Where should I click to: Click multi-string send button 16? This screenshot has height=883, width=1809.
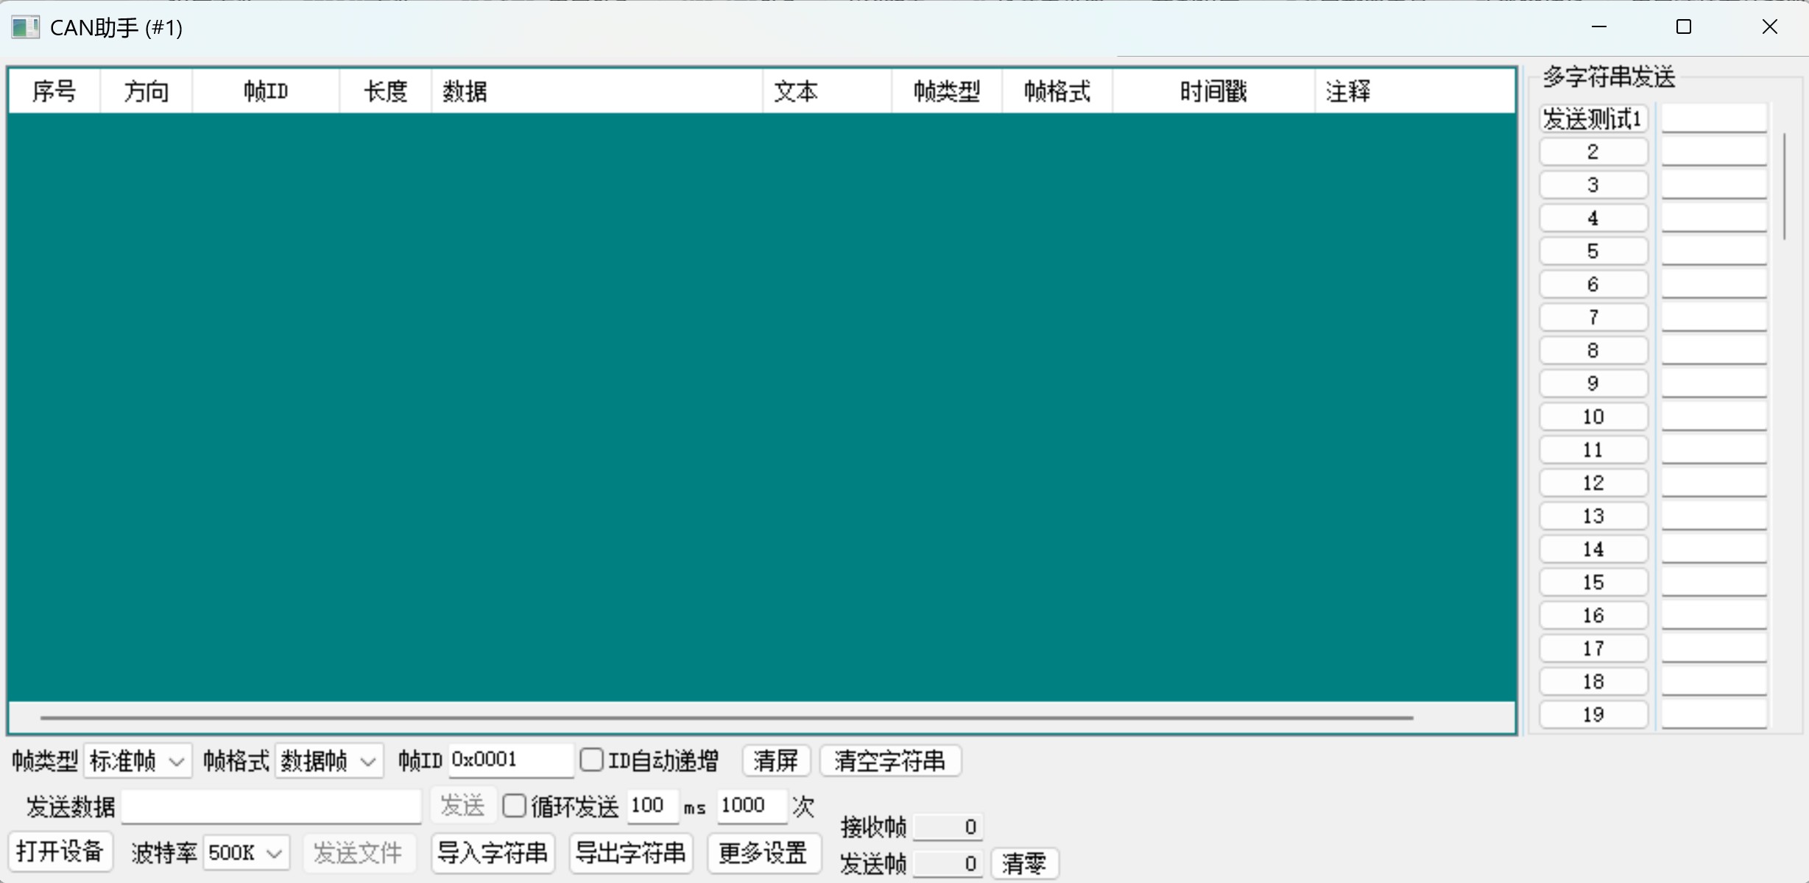(x=1593, y=616)
